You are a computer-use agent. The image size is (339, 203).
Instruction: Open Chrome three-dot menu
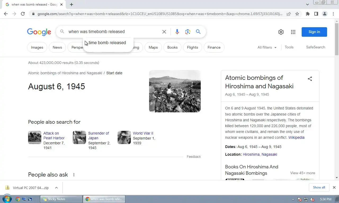pyautogui.click(x=333, y=14)
